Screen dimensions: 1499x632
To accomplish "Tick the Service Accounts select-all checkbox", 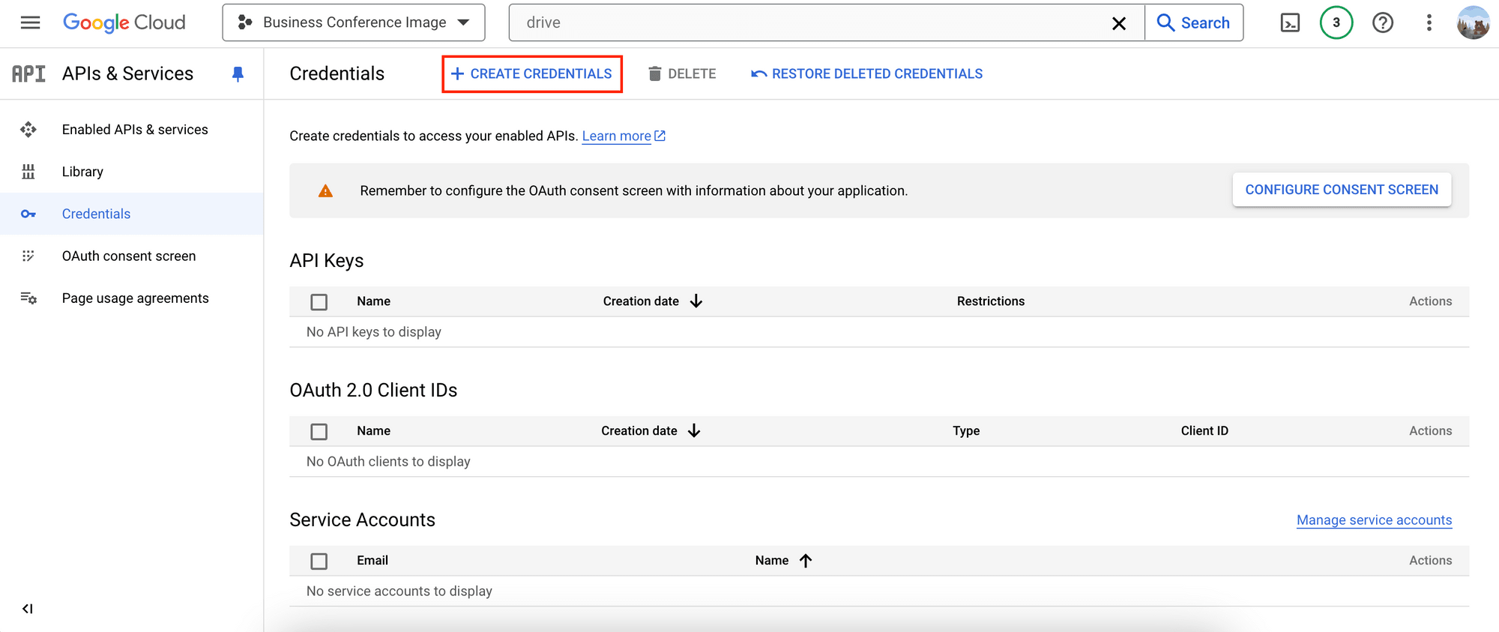I will pyautogui.click(x=319, y=561).
